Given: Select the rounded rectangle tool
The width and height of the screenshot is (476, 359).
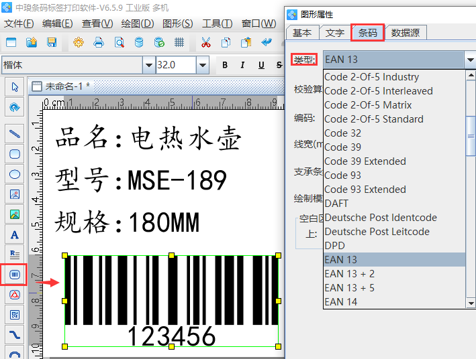Looking at the screenshot, I should 15,154.
